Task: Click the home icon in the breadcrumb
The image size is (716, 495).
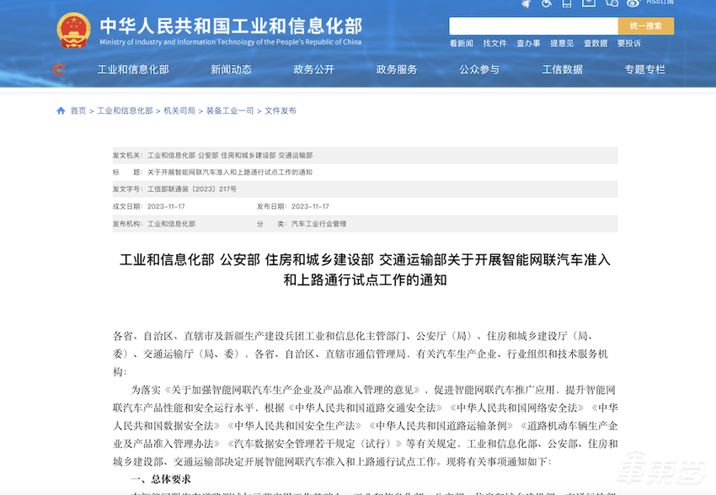Action: click(60, 109)
